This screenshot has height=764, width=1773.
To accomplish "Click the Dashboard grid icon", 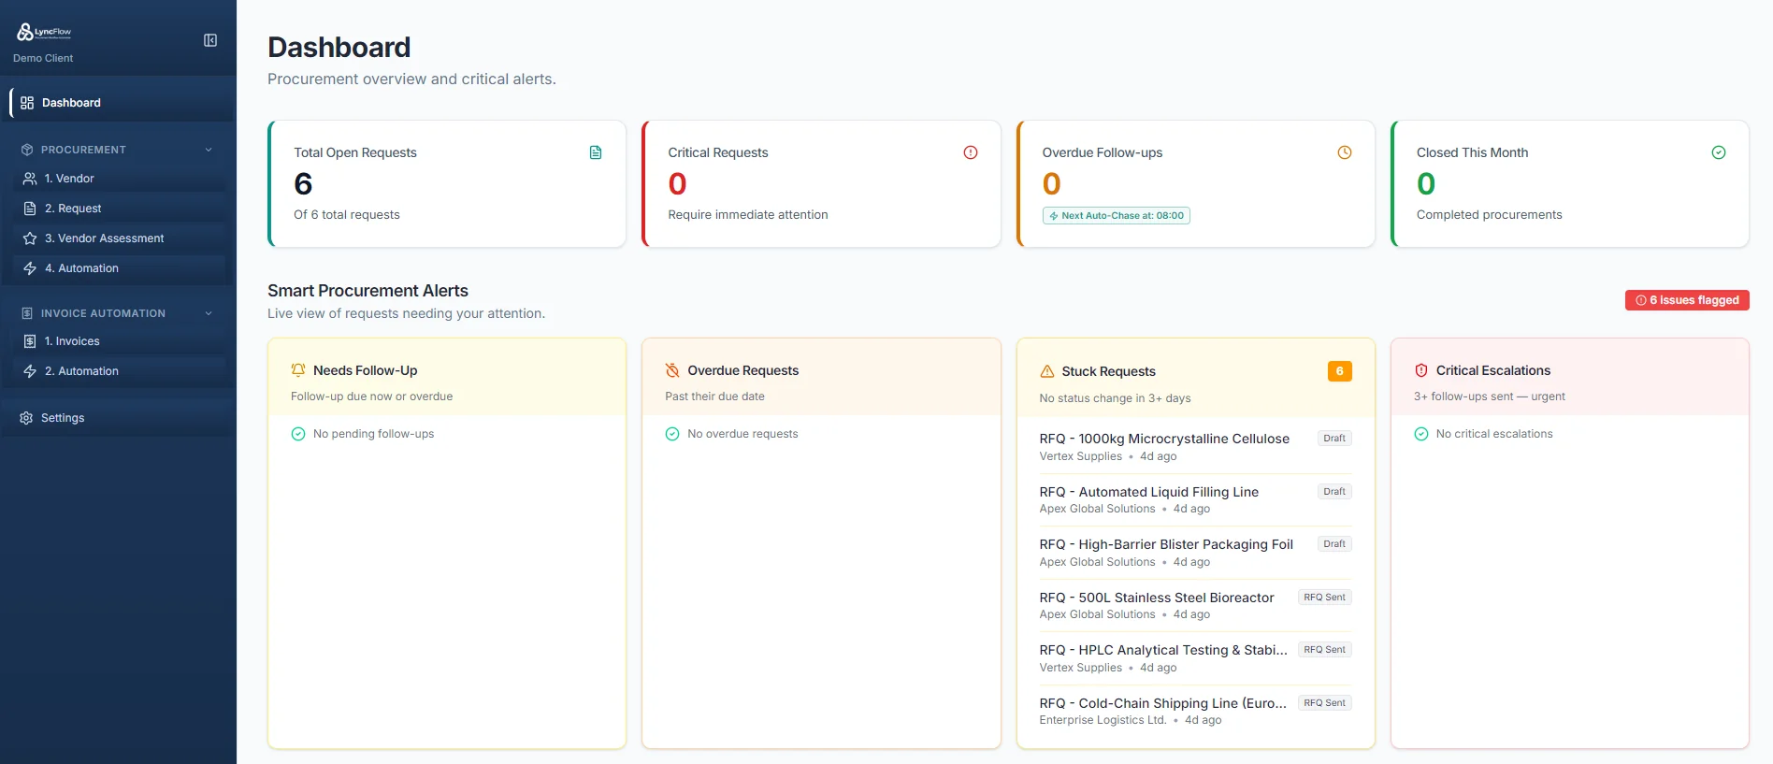I will point(27,103).
